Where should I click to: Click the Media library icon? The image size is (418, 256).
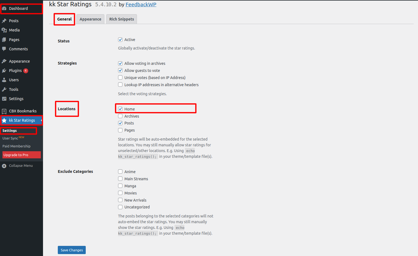pyautogui.click(x=4, y=30)
